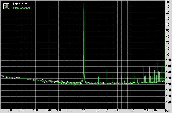Click the -80 dB scale label
This screenshot has width=172, height=113.
coord(167,48)
